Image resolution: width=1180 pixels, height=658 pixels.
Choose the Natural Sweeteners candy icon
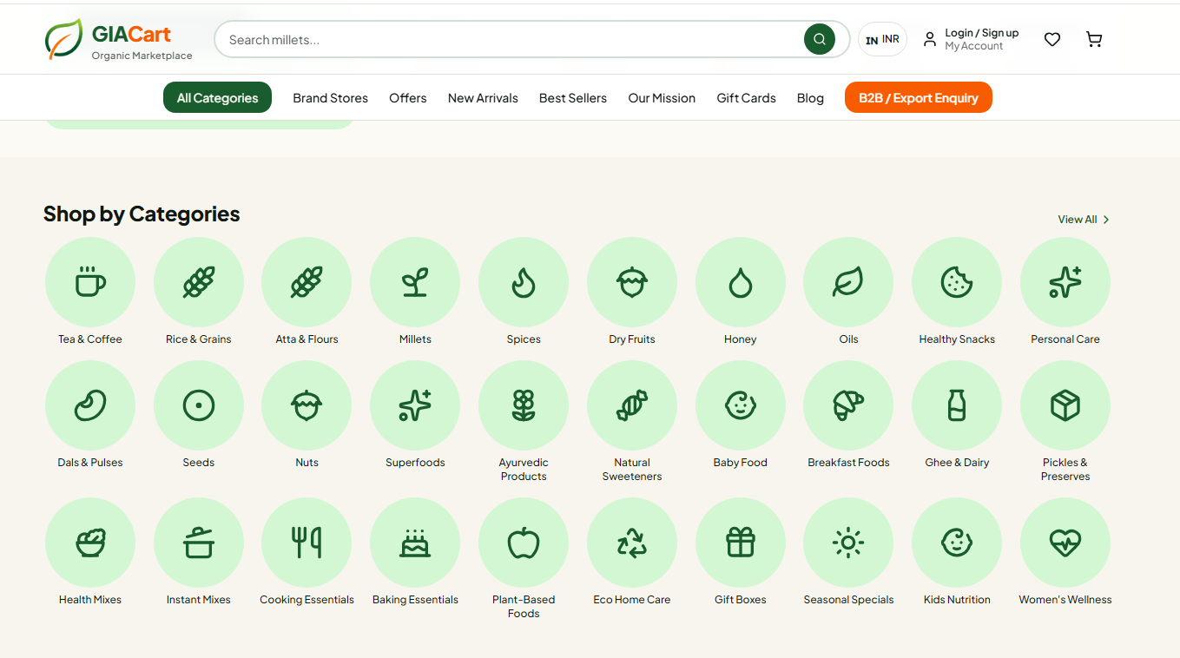632,405
